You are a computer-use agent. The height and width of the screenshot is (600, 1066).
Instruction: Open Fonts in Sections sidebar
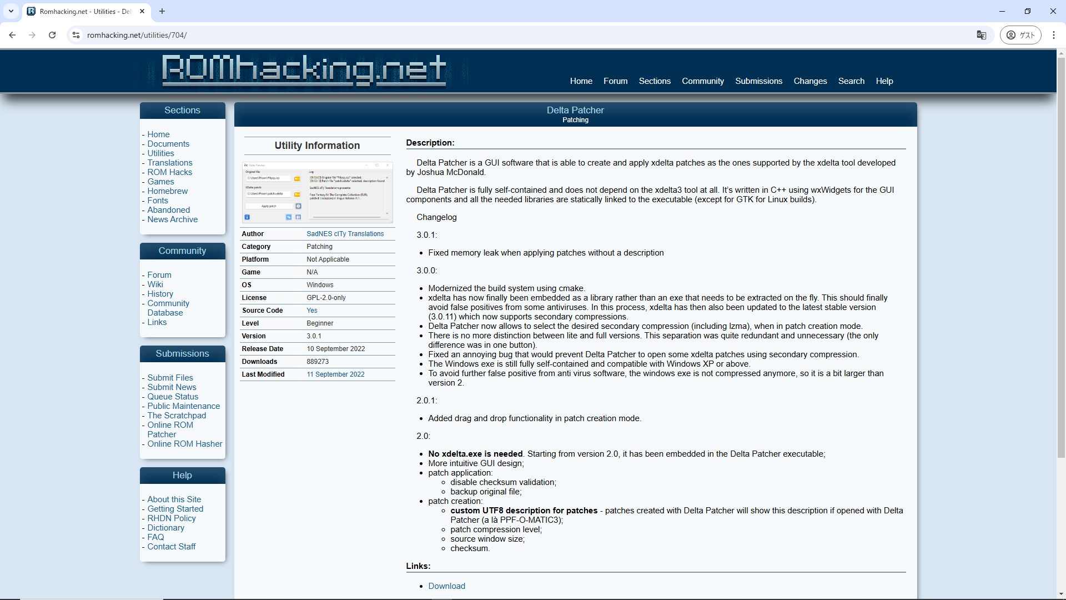coord(158,201)
